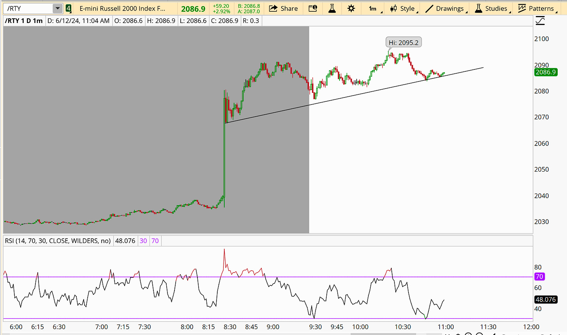Click the green 2086.9 price axis label

(546, 72)
